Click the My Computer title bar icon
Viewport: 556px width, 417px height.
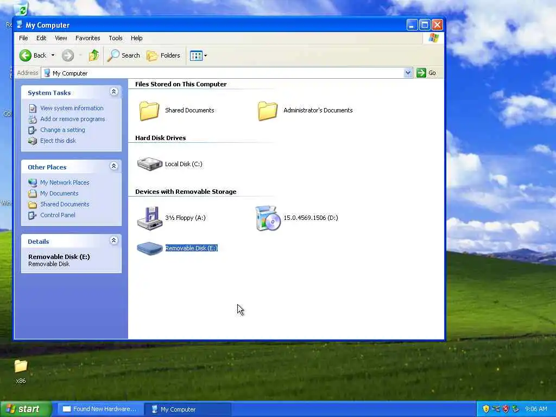pos(20,25)
